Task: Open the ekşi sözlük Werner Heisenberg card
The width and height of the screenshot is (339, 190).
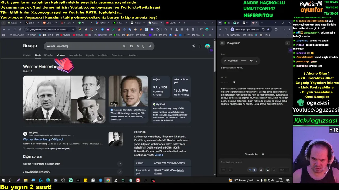Action: pyautogui.click(x=171, y=112)
